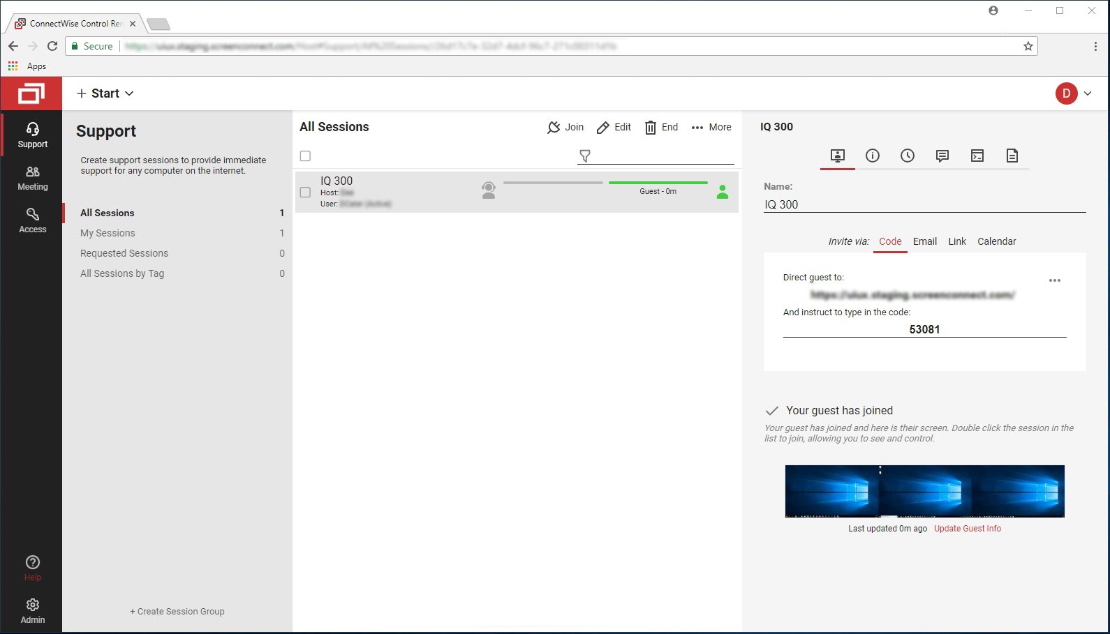End the selected session
Image resolution: width=1110 pixels, height=634 pixels.
coord(661,127)
